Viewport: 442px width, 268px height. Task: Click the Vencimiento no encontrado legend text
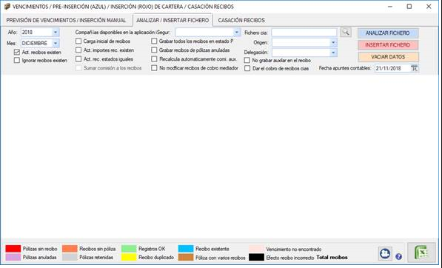tap(294, 249)
